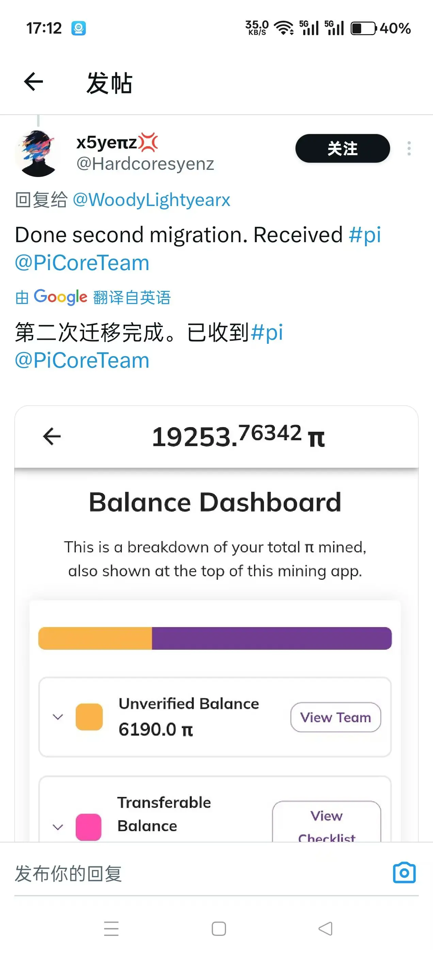Tap the back arrow beside 发帖
Viewport: 433px width, 955px height.
pyautogui.click(x=34, y=82)
